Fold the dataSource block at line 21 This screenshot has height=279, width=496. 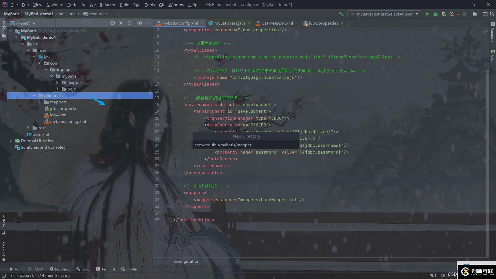171,125
